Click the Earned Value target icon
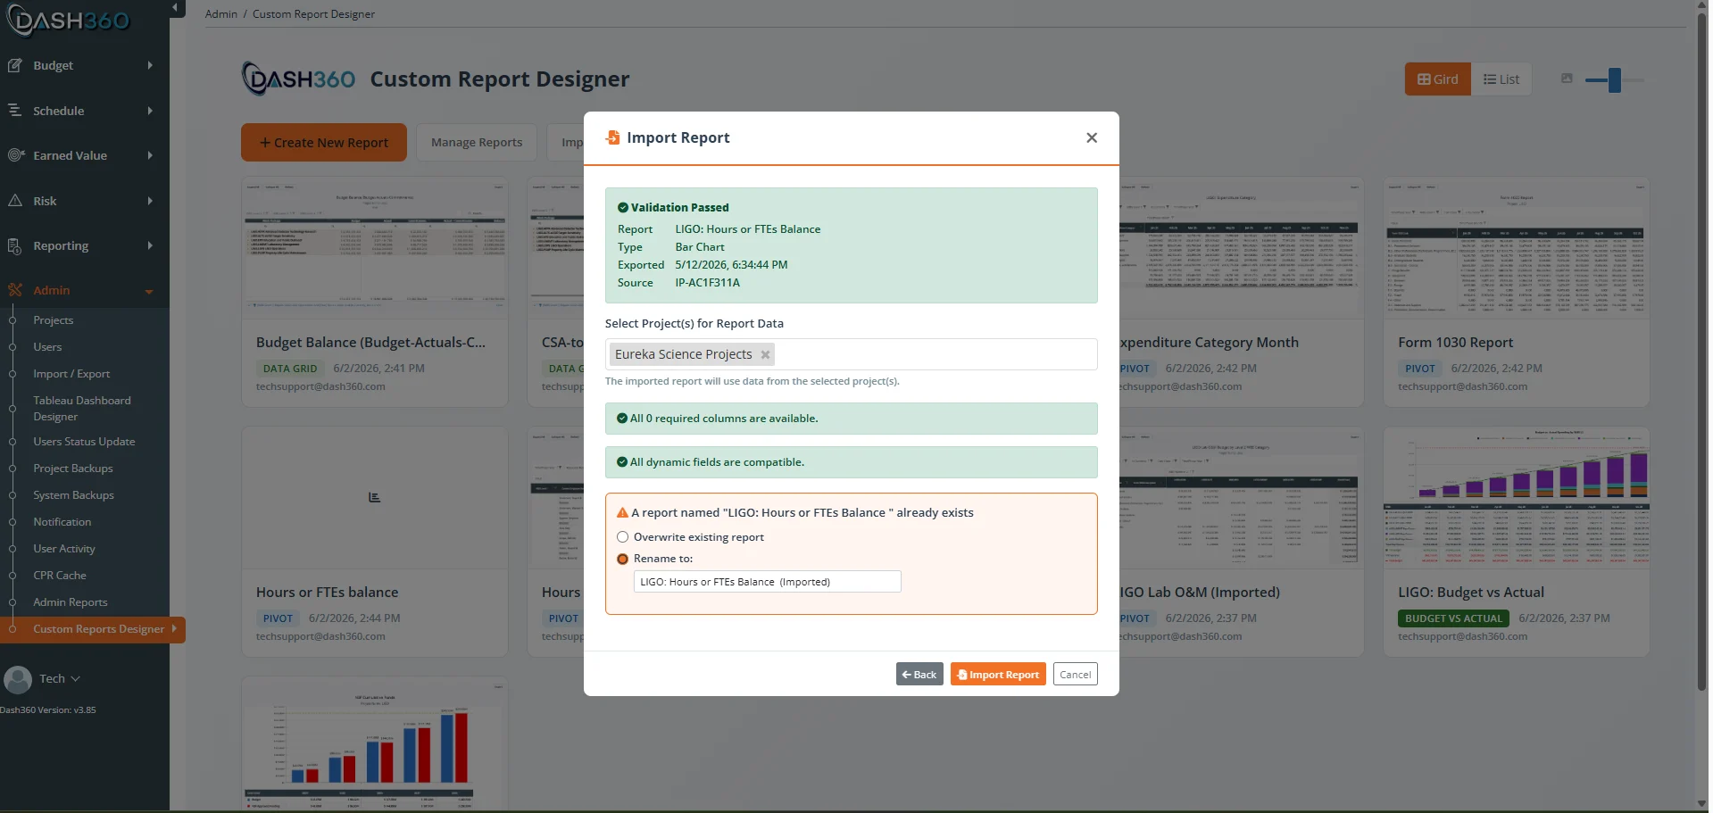1713x813 pixels. point(14,155)
